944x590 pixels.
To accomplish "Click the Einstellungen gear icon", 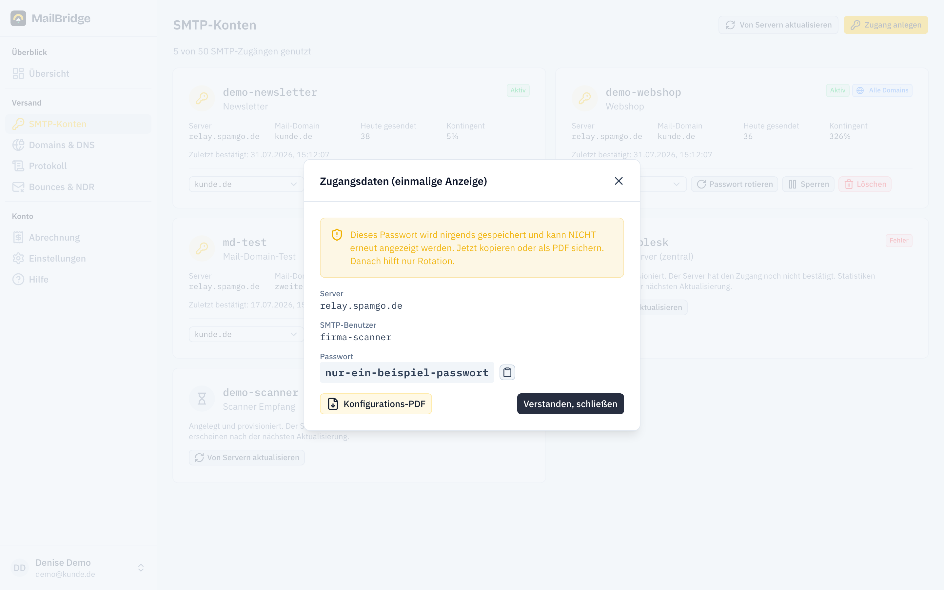I will (18, 258).
